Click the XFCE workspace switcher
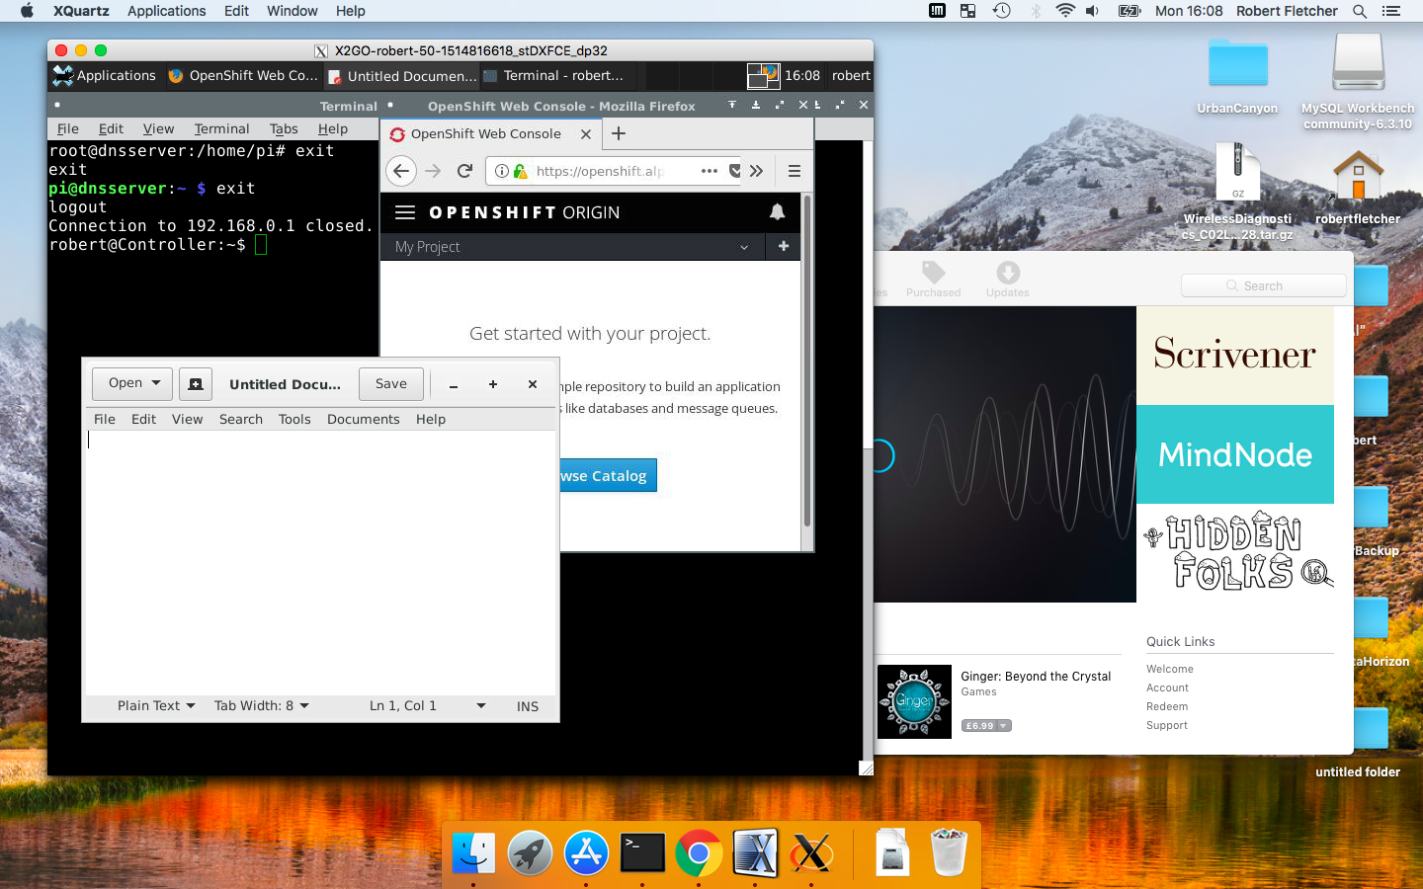The image size is (1423, 889). coord(763,75)
